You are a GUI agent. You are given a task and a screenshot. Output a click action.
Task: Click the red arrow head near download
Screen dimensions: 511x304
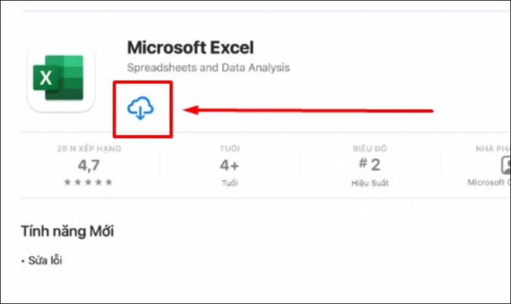click(190, 110)
